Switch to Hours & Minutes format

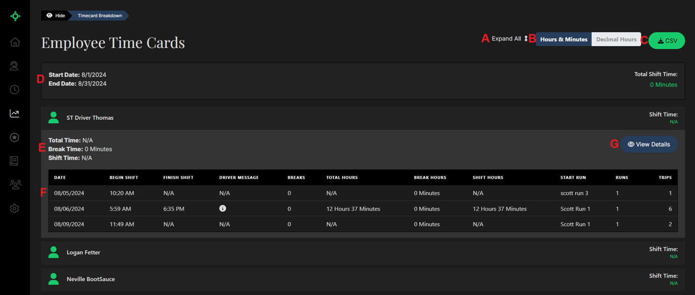[564, 39]
